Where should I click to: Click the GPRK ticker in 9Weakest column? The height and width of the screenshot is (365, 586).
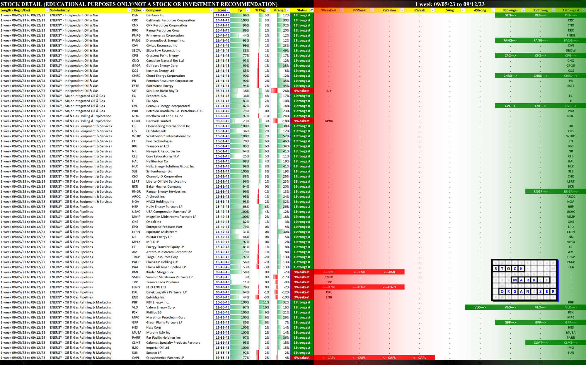pyautogui.click(x=329, y=121)
